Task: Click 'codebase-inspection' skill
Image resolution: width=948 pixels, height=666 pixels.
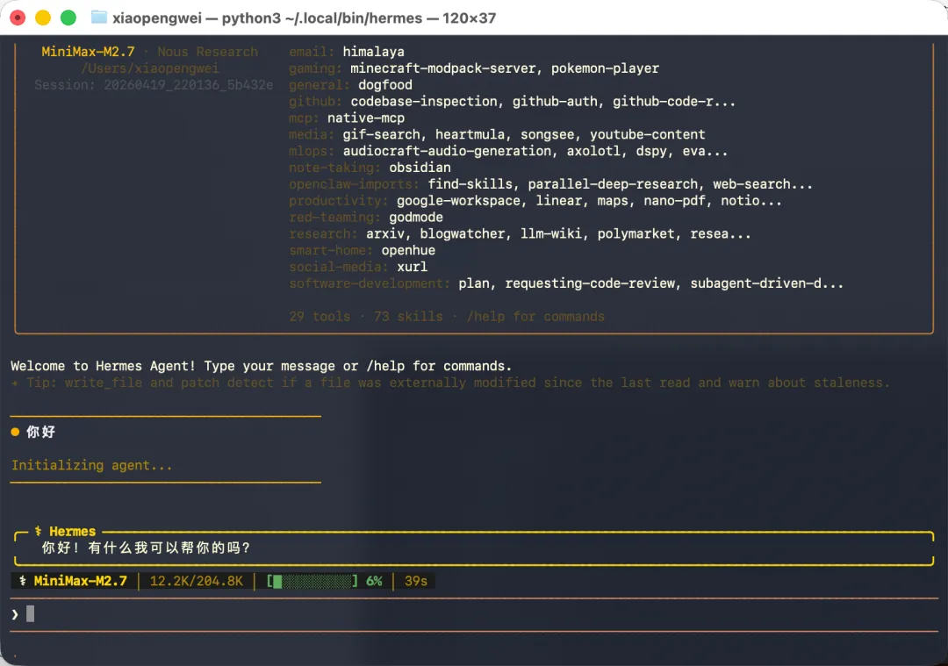Action: point(423,102)
